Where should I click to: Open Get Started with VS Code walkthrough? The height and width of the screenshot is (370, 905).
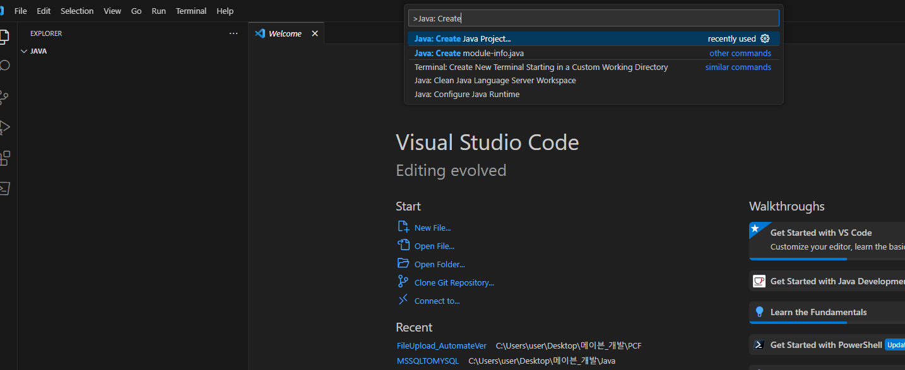pyautogui.click(x=827, y=240)
